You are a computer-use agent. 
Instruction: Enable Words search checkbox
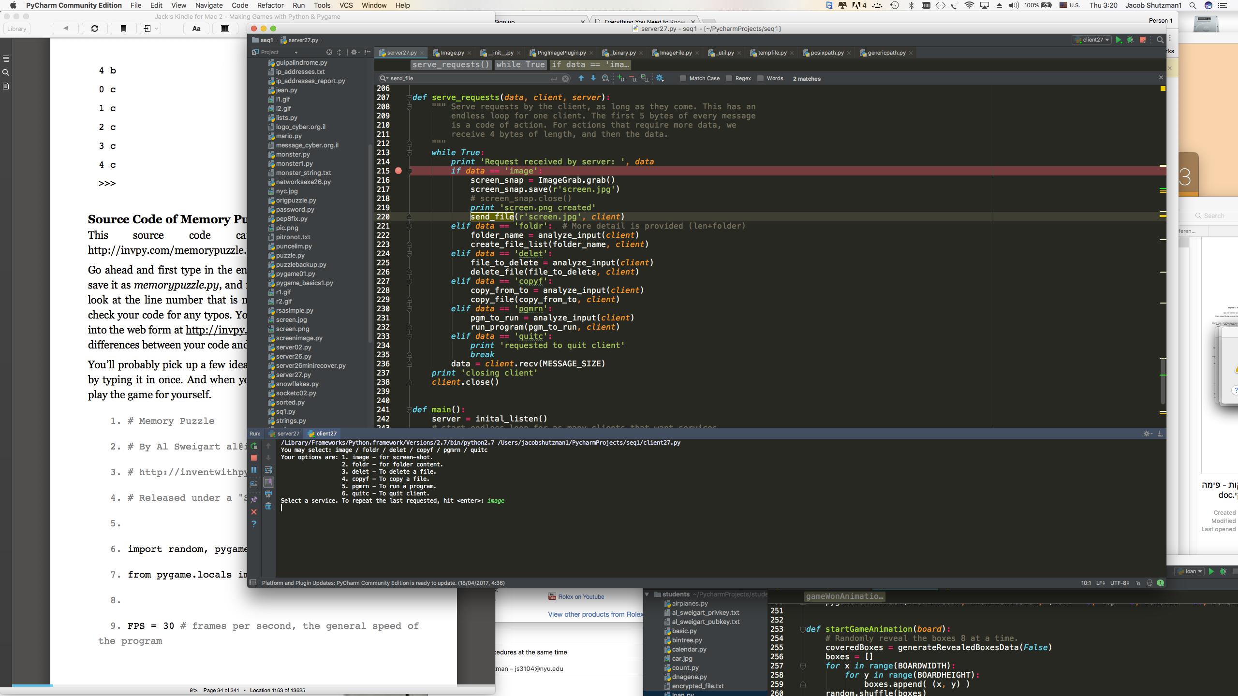coord(760,78)
